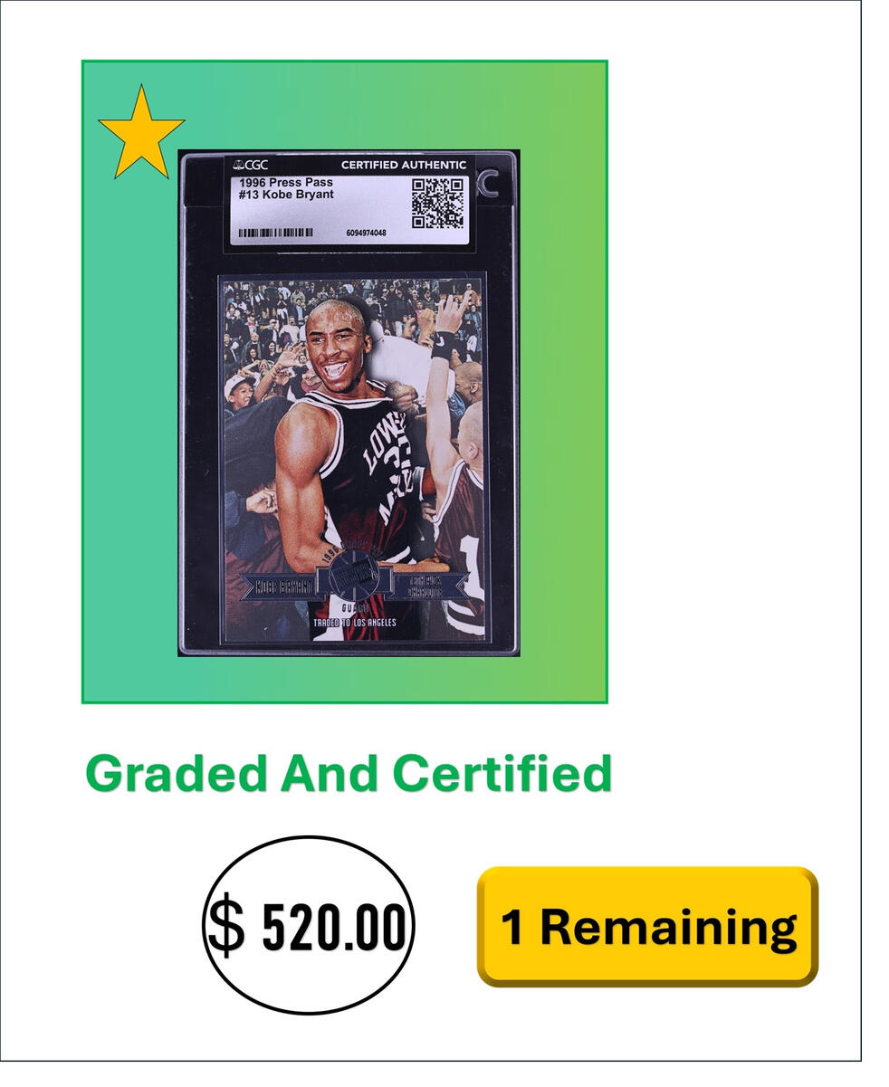This screenshot has width=889, height=1087.
Task: Open the Kobe Bryant card thumbnail
Action: tap(349, 403)
